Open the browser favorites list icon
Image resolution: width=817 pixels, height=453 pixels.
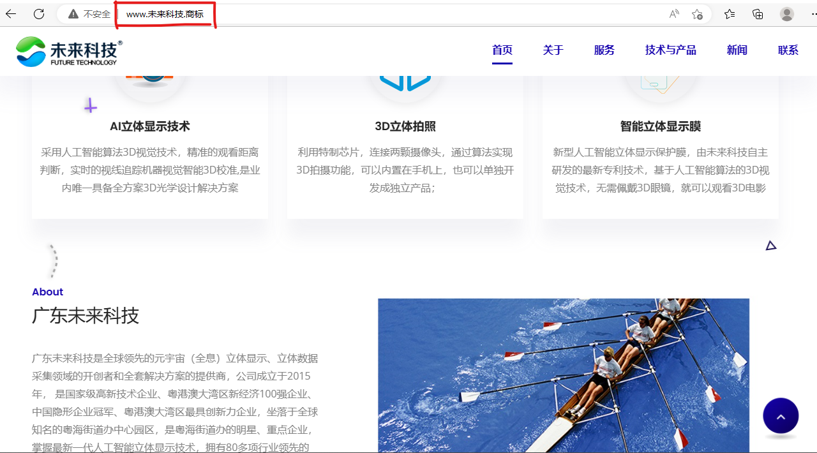click(730, 14)
